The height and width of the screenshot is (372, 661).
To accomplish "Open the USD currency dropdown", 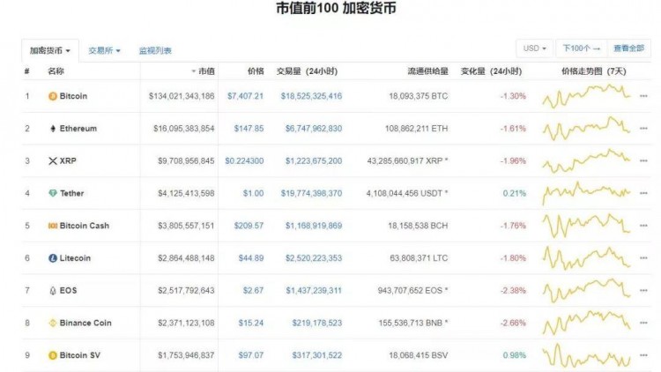I will 535,48.
